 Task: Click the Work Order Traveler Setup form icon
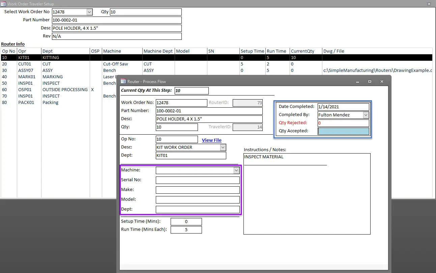4,4
